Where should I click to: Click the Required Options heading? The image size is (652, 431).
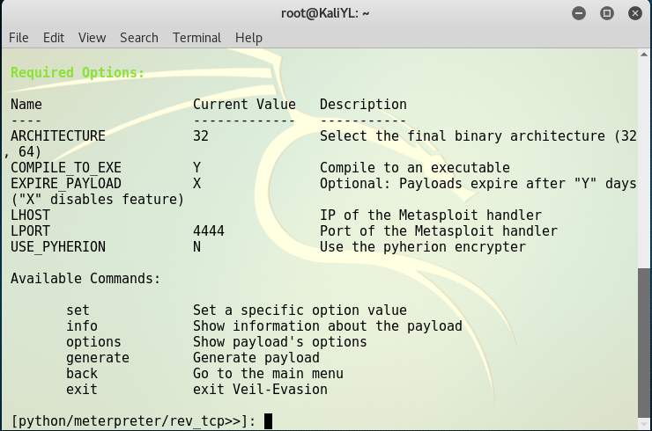coord(78,73)
